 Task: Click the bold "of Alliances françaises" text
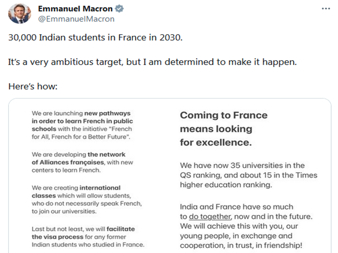pos(68,162)
